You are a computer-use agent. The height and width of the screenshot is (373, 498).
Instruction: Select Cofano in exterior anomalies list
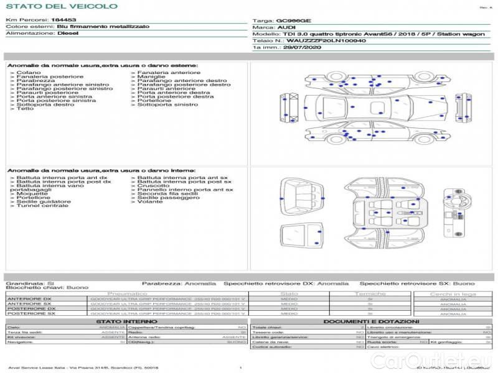28,73
